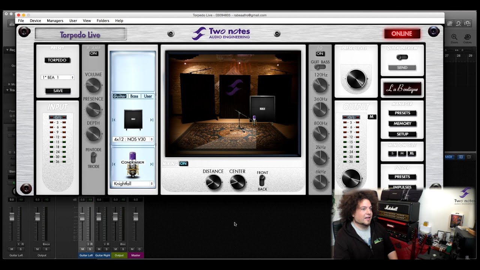
Task: Open the Folders menu
Action: coord(103,21)
